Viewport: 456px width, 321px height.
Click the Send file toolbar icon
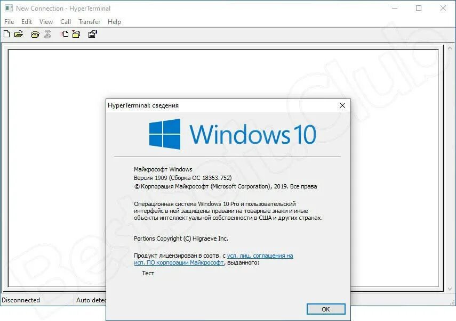64,34
